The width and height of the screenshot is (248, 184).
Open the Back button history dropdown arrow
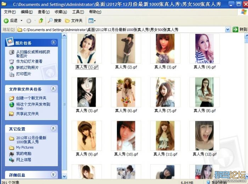(22, 20)
